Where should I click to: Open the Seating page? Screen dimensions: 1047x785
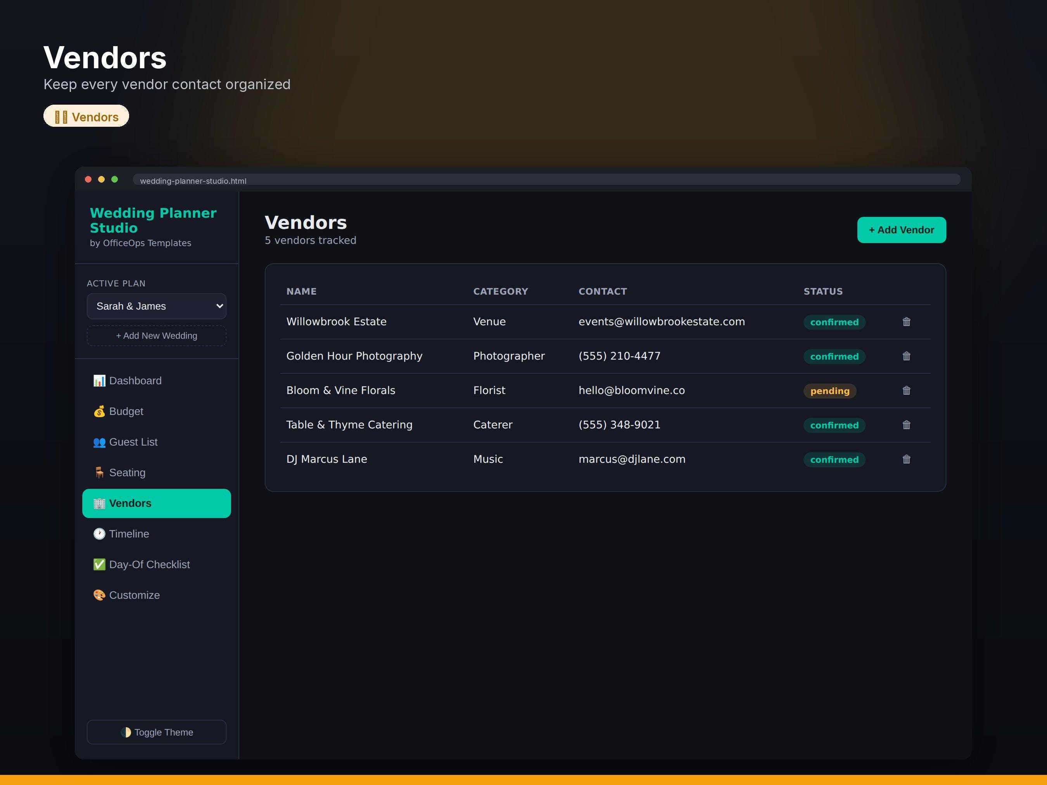(157, 473)
